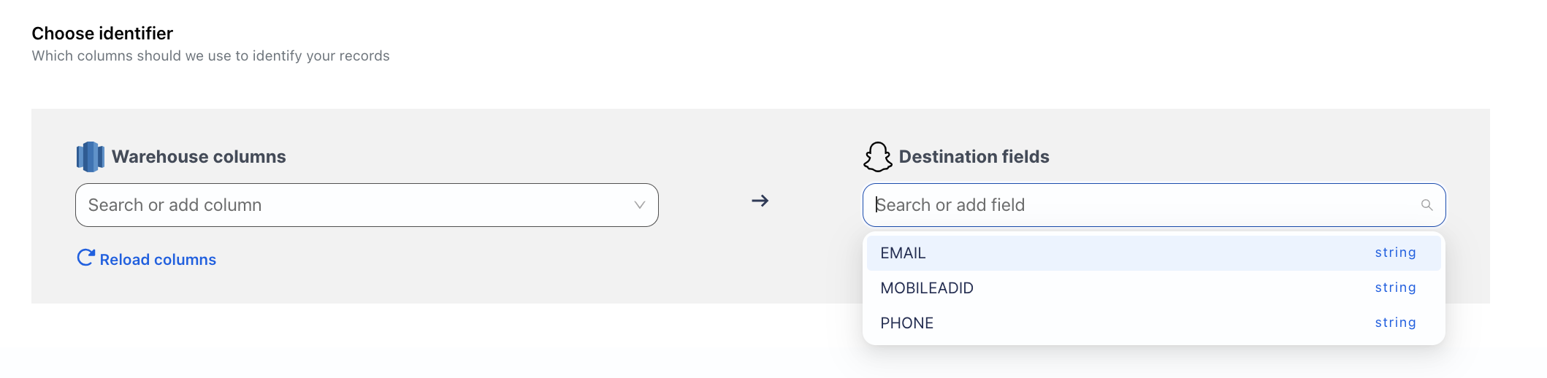Click the magnifier icon in destination search
Screen dimensions: 1547x378
click(1426, 205)
